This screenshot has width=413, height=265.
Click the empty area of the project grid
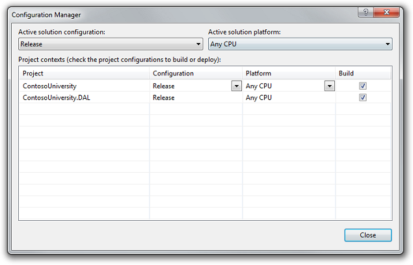click(x=195, y=169)
